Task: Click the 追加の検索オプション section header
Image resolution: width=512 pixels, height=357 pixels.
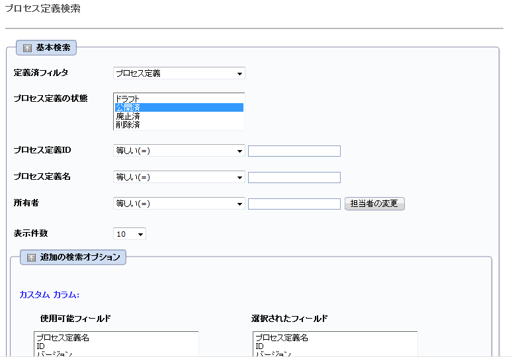Action: 80,257
